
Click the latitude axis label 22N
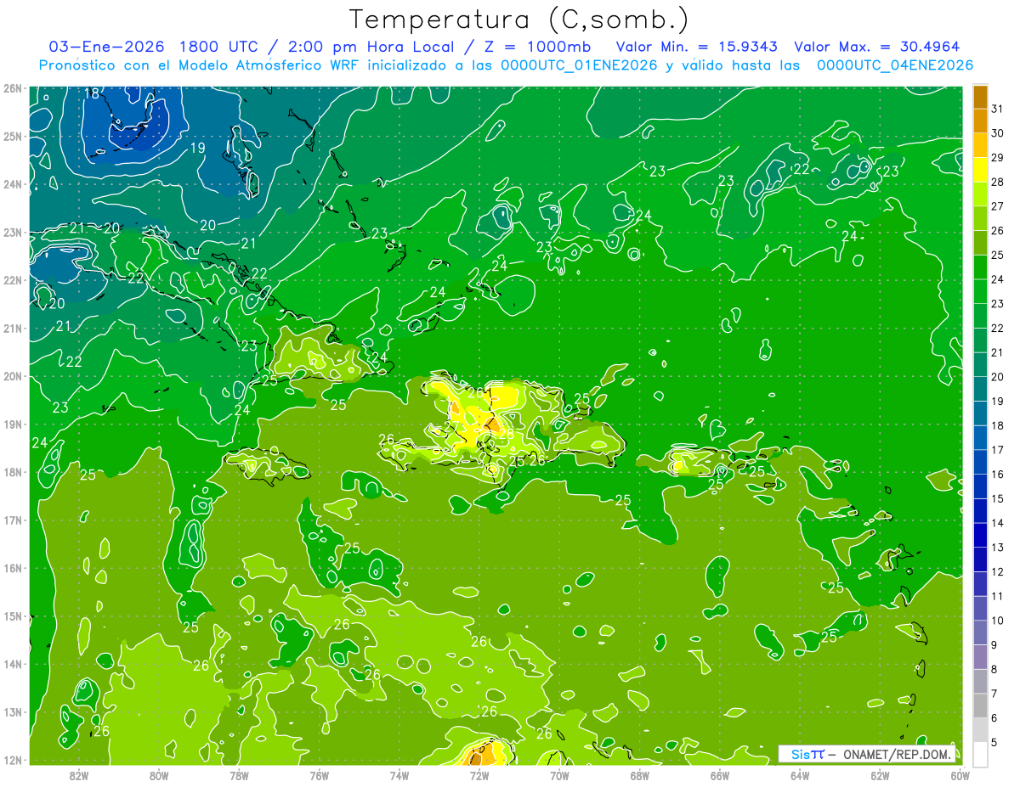tap(13, 280)
